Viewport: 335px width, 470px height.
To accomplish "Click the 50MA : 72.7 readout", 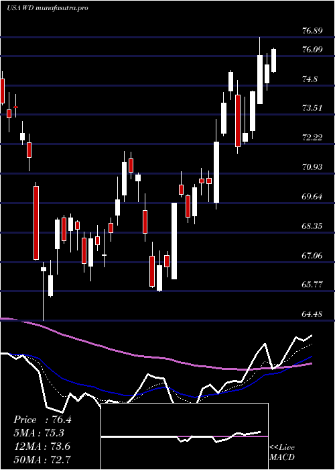I will 43,459.
